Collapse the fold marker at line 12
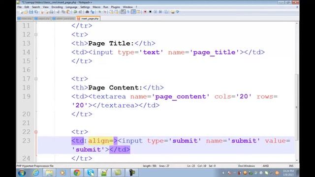 click(x=36, y=34)
